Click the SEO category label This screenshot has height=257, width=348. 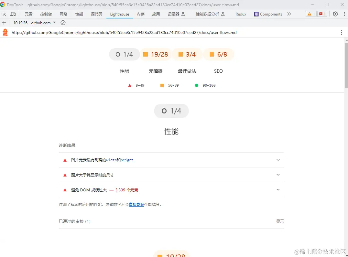pos(218,71)
